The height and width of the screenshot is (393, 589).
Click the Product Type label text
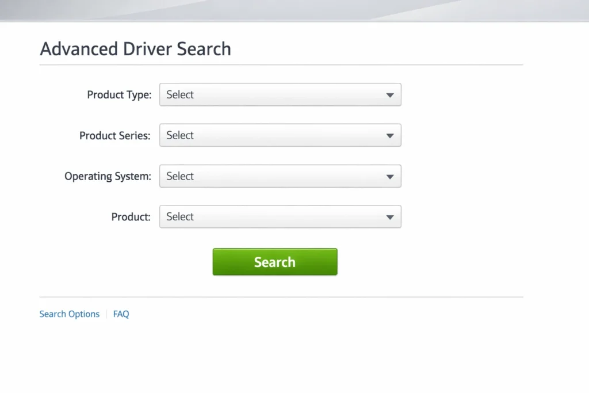118,94
